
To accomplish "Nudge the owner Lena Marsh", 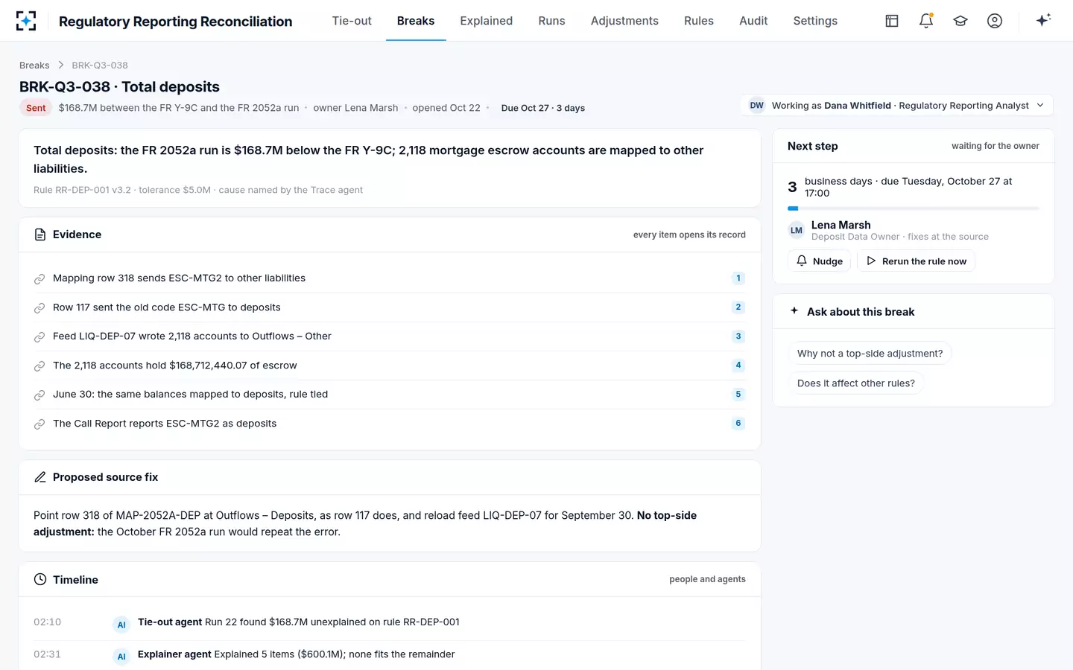I will (x=819, y=261).
